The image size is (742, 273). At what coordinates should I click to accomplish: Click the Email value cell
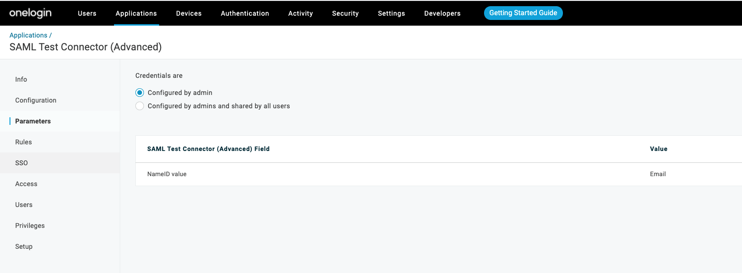[x=658, y=174]
